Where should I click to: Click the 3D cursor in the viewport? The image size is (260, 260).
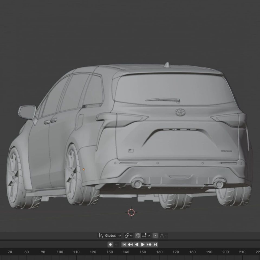click(x=131, y=212)
